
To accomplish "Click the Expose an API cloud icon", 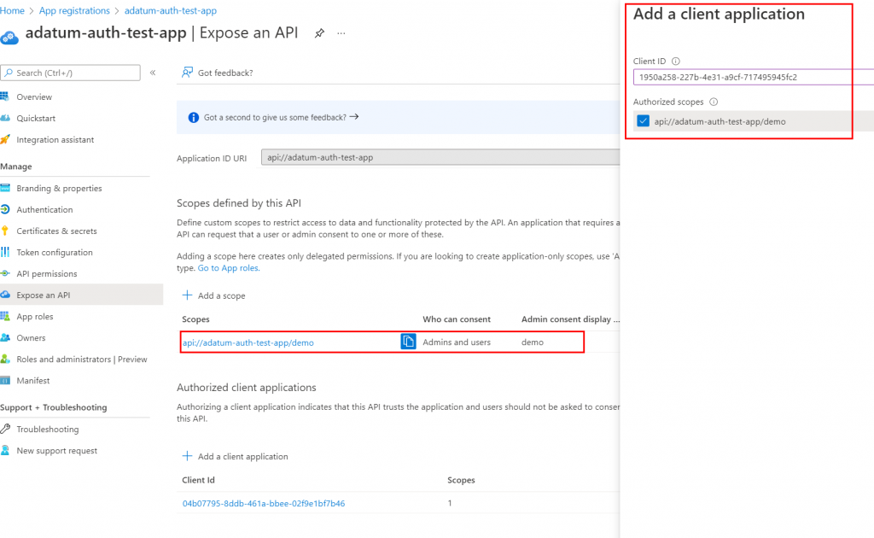I will [x=5, y=295].
